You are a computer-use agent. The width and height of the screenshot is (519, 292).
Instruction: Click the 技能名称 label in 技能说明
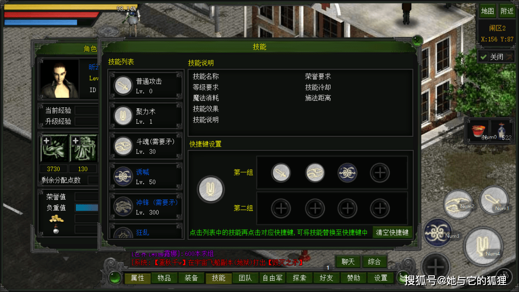point(206,76)
